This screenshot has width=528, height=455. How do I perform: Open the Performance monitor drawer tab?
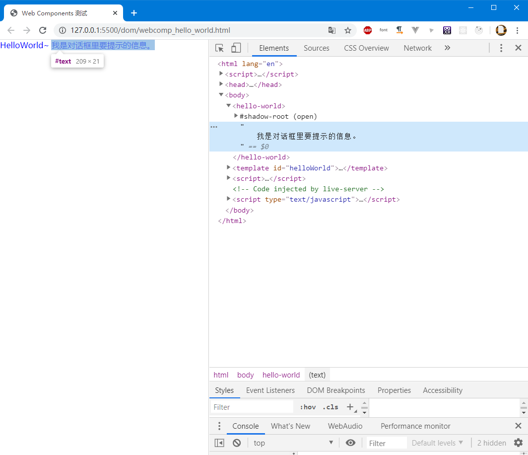(415, 426)
